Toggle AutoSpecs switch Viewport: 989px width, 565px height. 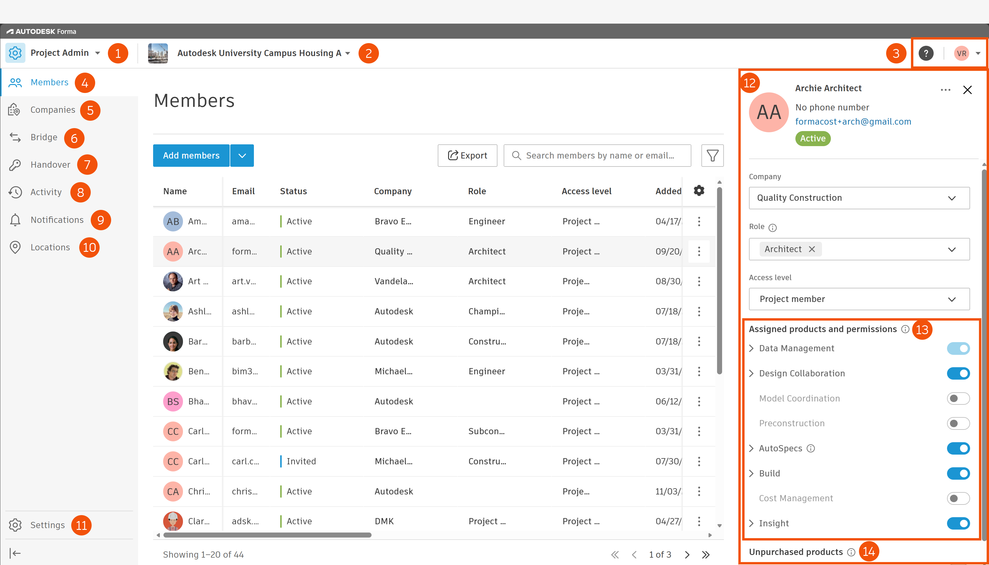(x=958, y=449)
